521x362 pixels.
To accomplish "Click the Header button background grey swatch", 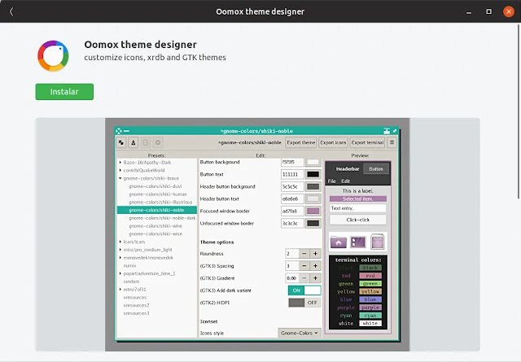I will click(313, 186).
